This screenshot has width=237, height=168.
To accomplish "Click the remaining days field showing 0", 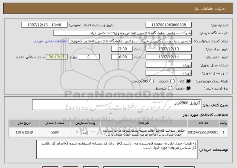I will pyautogui.click(x=88, y=57).
